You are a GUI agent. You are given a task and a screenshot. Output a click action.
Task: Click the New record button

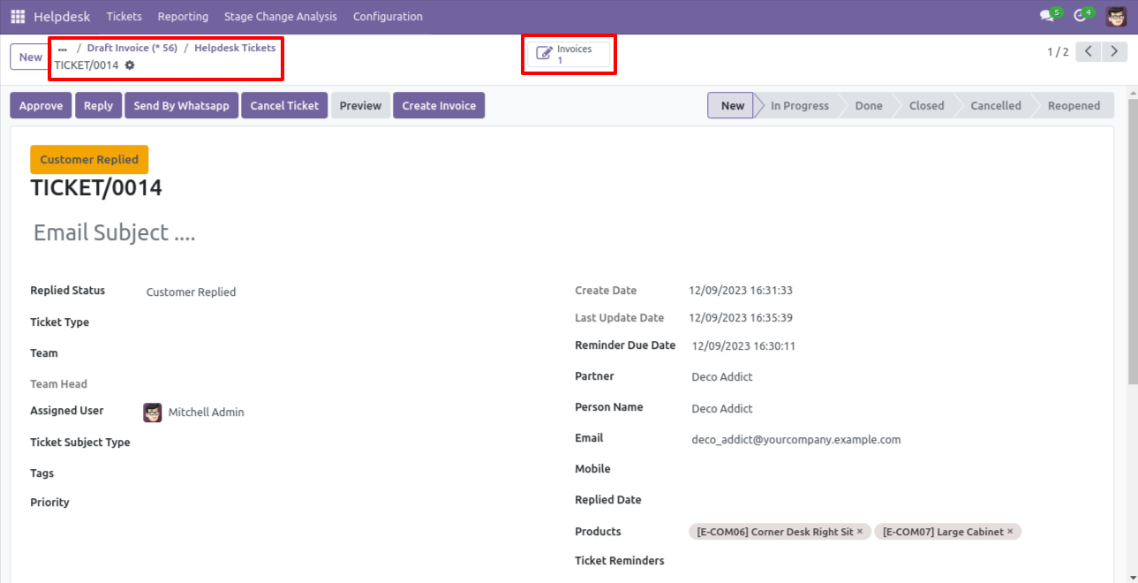(31, 57)
